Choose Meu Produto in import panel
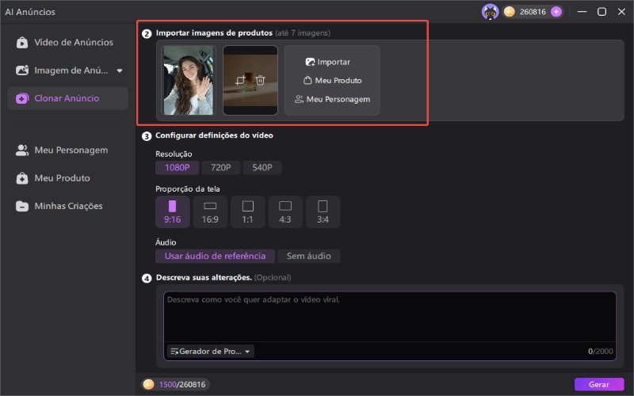Screen dimensions: 634x396 tap(333, 81)
